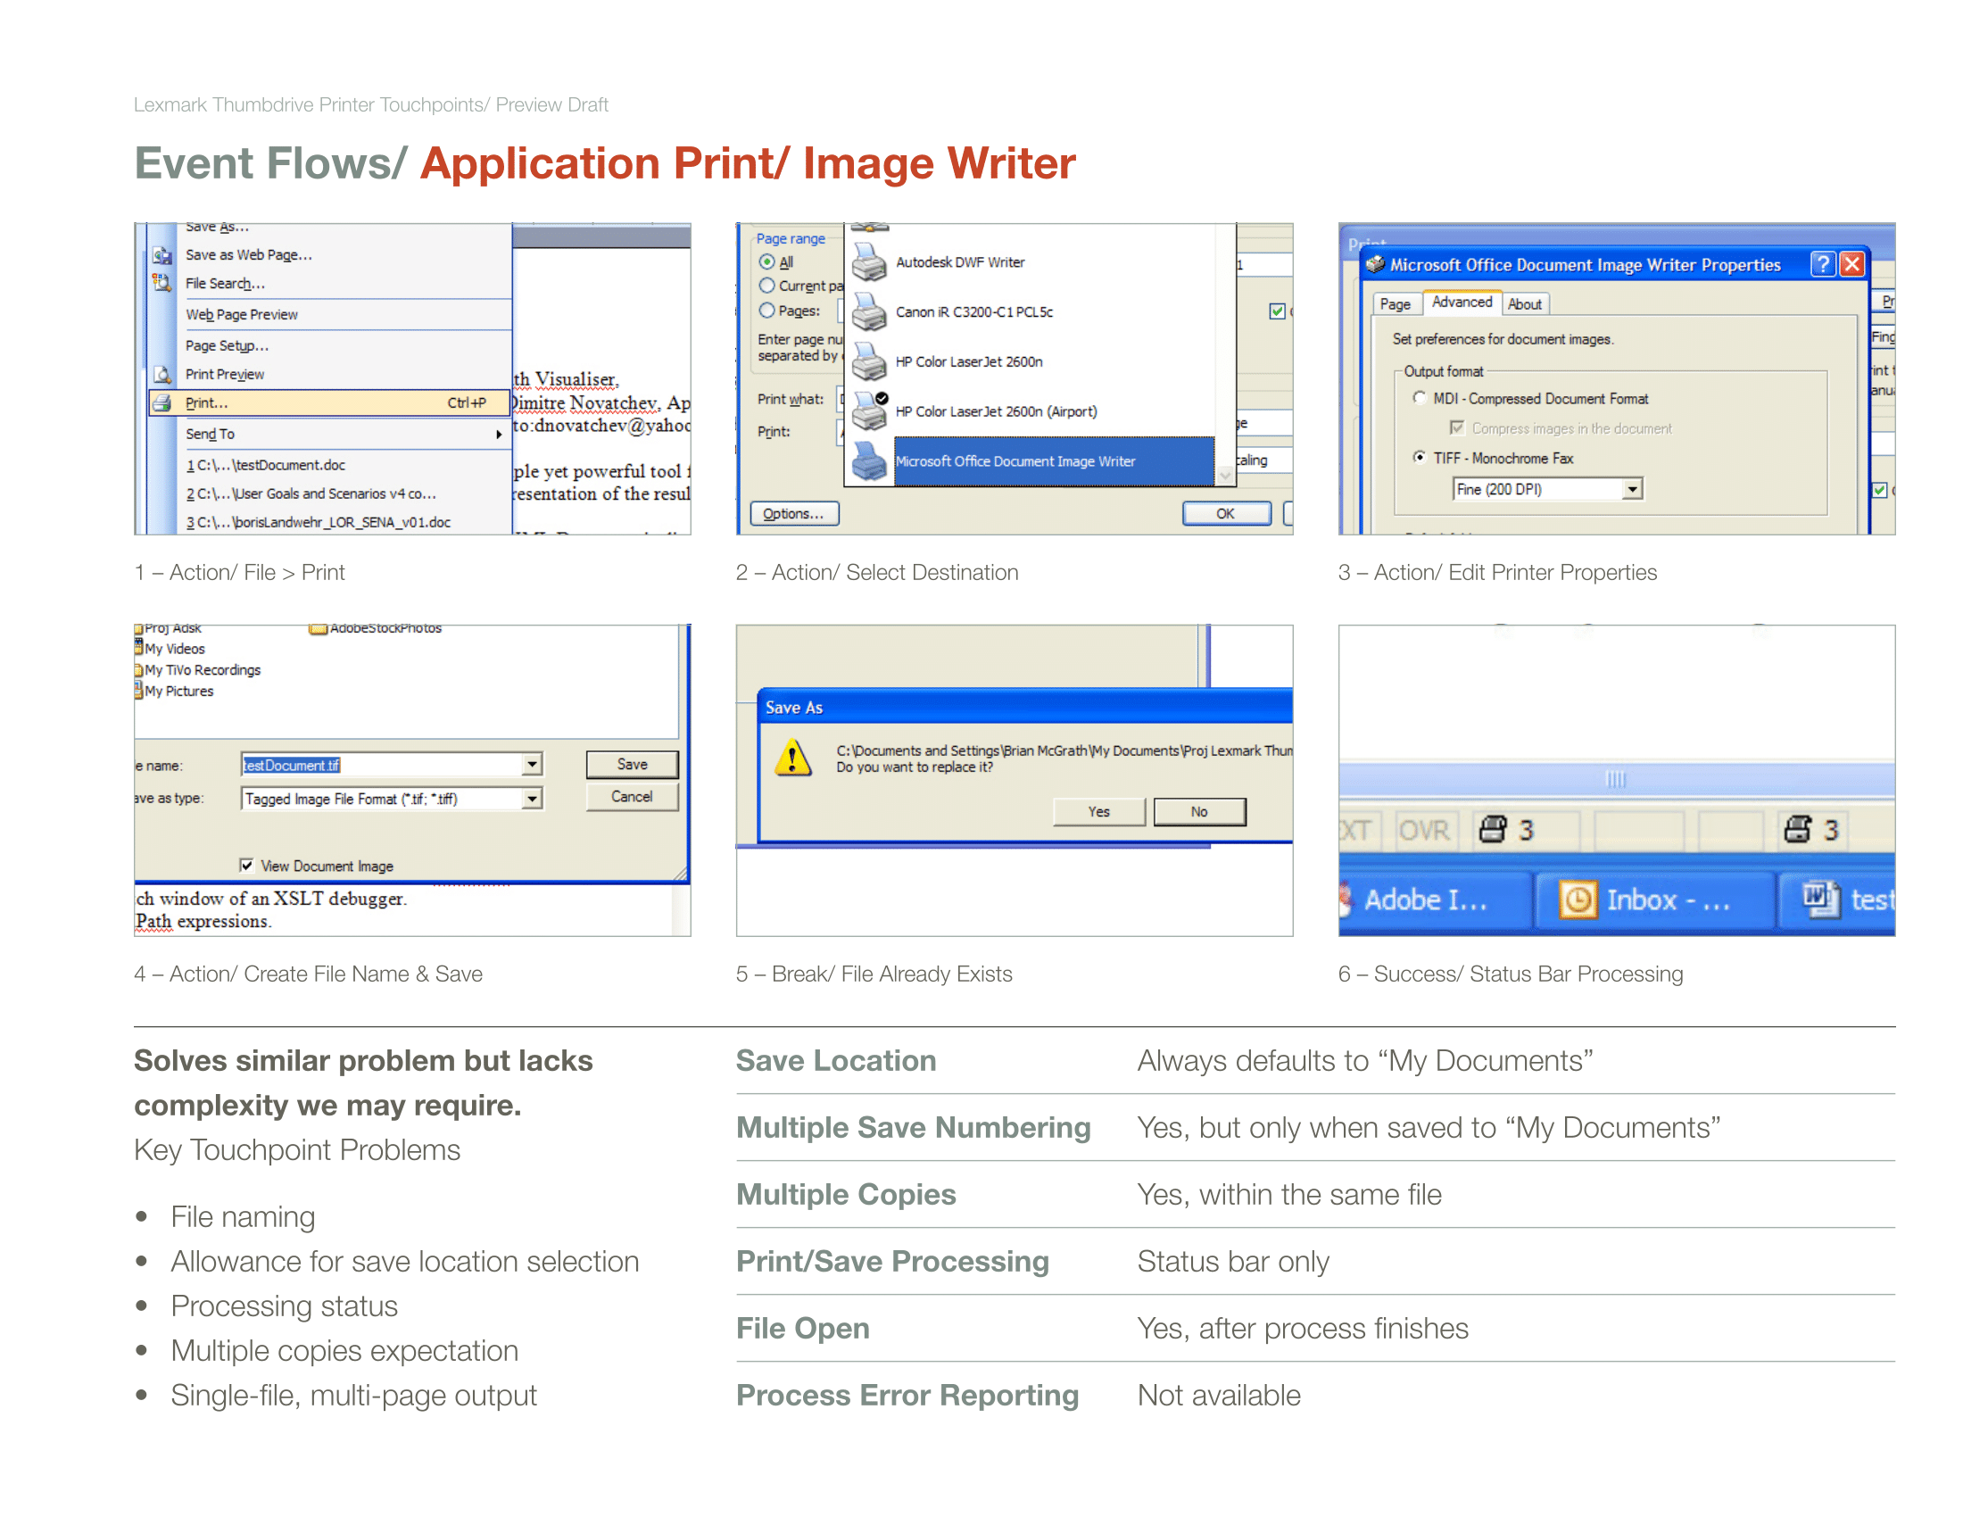This screenshot has width=1963, height=1517.
Task: Switch to the Advanced tab
Action: click(1462, 303)
